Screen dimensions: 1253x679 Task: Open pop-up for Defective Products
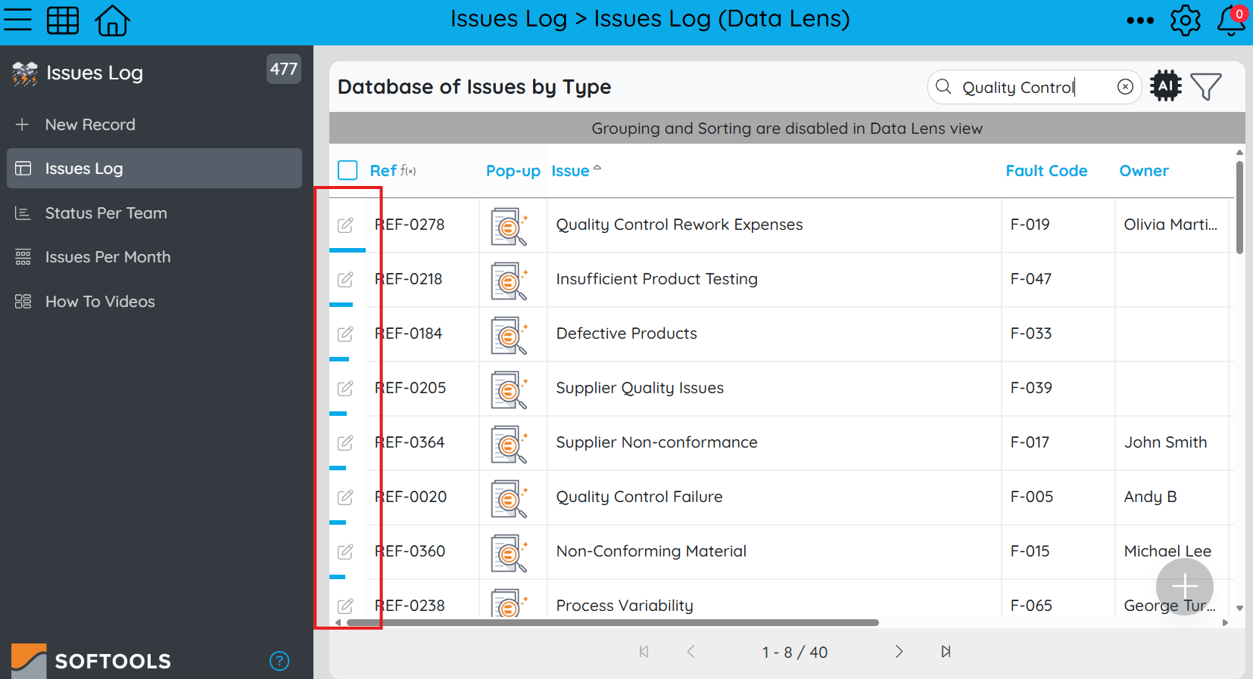[x=509, y=335]
